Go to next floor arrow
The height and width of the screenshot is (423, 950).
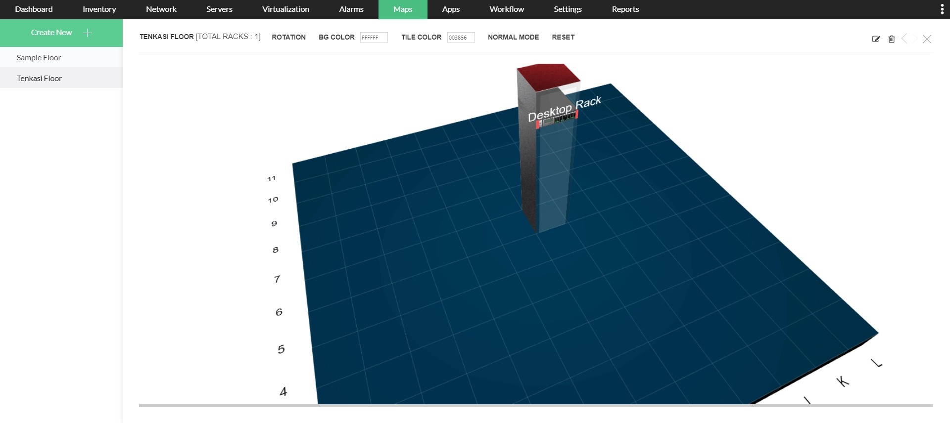point(916,39)
